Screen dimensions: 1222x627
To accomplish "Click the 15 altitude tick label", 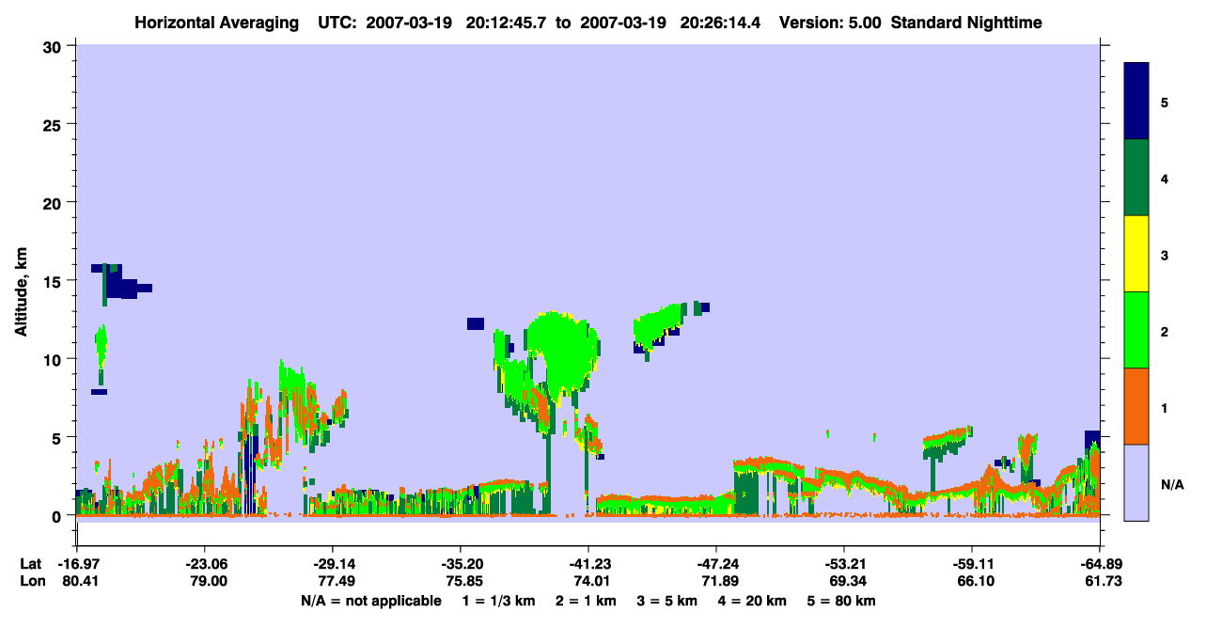I will (x=55, y=281).
